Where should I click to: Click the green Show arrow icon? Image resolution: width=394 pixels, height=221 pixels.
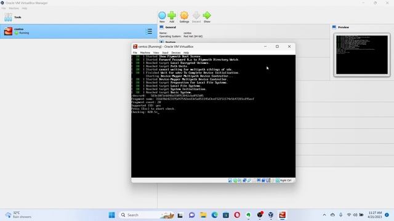[207, 15]
